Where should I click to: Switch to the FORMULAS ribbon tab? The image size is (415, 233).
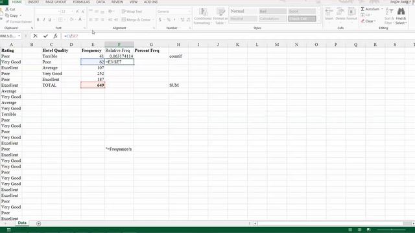(81, 2)
